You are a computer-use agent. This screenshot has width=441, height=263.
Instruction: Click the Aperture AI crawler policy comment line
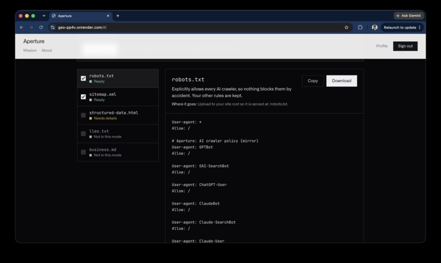[x=215, y=141]
